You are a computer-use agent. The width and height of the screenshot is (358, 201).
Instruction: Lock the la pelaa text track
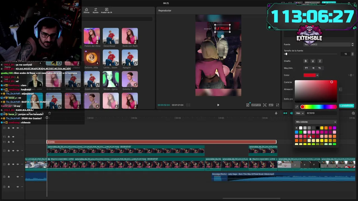tap(9, 142)
